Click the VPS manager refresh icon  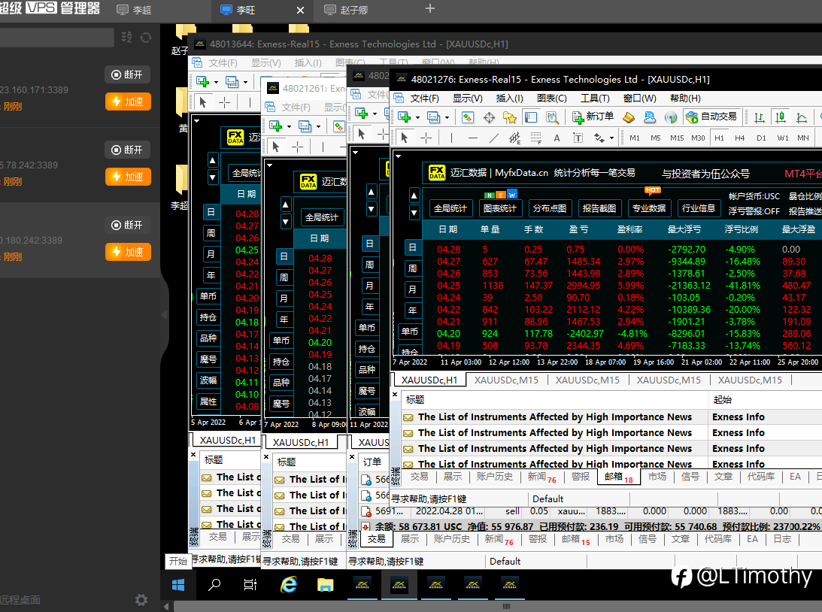(x=146, y=38)
